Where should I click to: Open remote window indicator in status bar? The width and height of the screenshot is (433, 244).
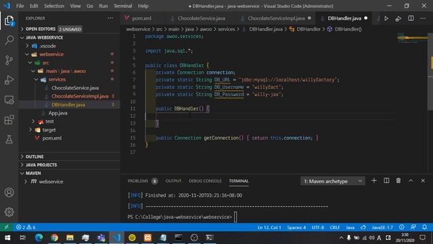6,227
